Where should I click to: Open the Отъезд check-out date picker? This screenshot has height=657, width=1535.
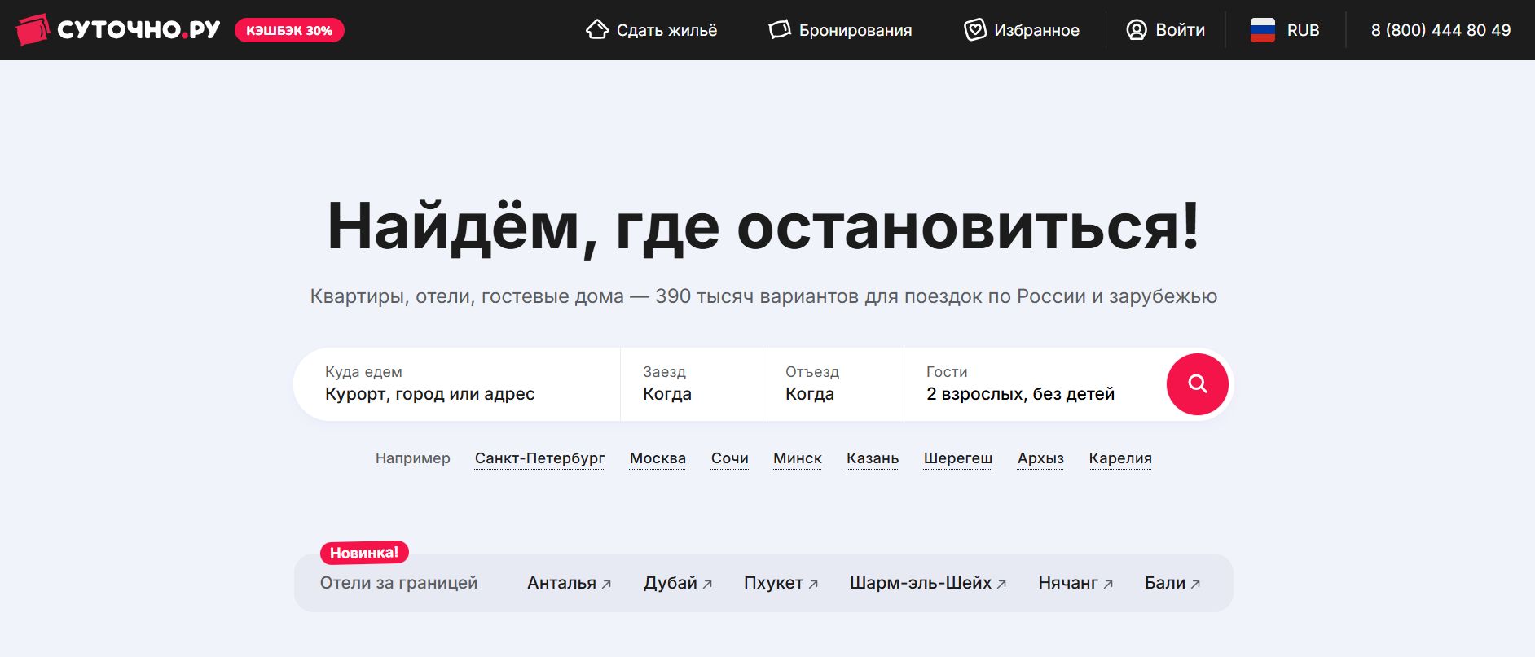833,384
